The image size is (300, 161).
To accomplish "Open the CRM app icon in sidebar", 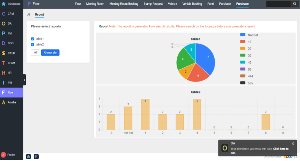I will tap(4, 14).
